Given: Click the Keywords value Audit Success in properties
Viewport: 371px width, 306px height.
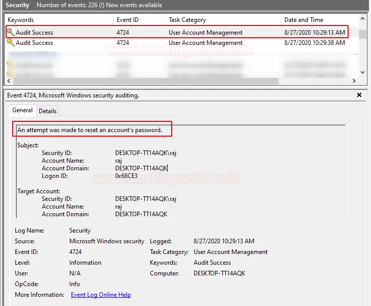Looking at the screenshot, I should 212,263.
